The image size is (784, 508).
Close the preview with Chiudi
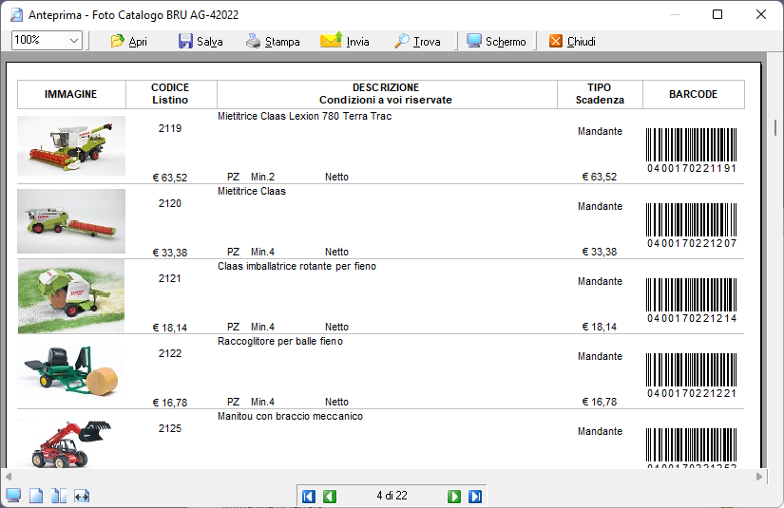[572, 42]
